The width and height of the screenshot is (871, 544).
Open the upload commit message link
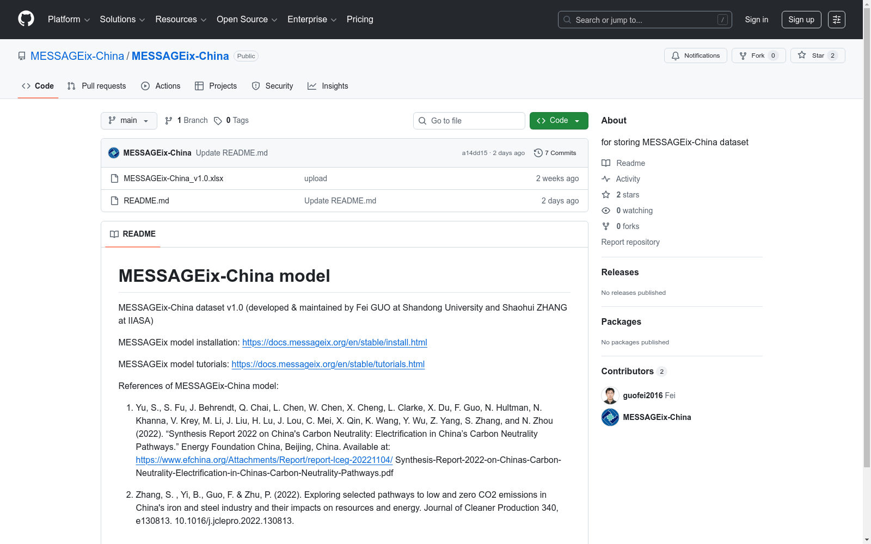pyautogui.click(x=316, y=178)
